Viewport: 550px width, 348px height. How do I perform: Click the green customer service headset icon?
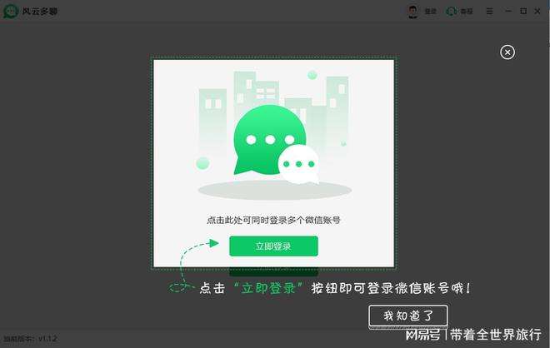451,11
